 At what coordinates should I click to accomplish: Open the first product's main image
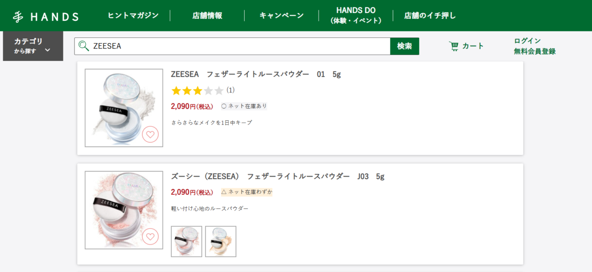coord(124,108)
